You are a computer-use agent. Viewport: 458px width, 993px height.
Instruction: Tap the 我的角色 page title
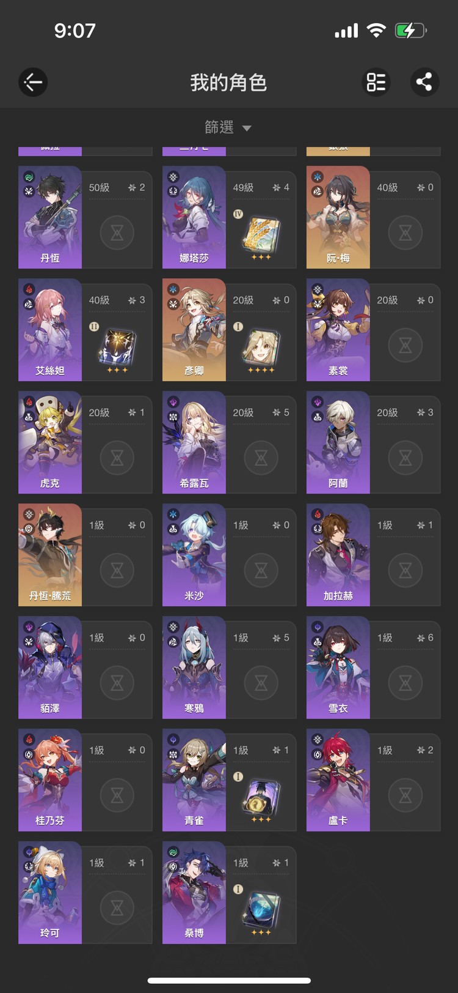point(228,83)
